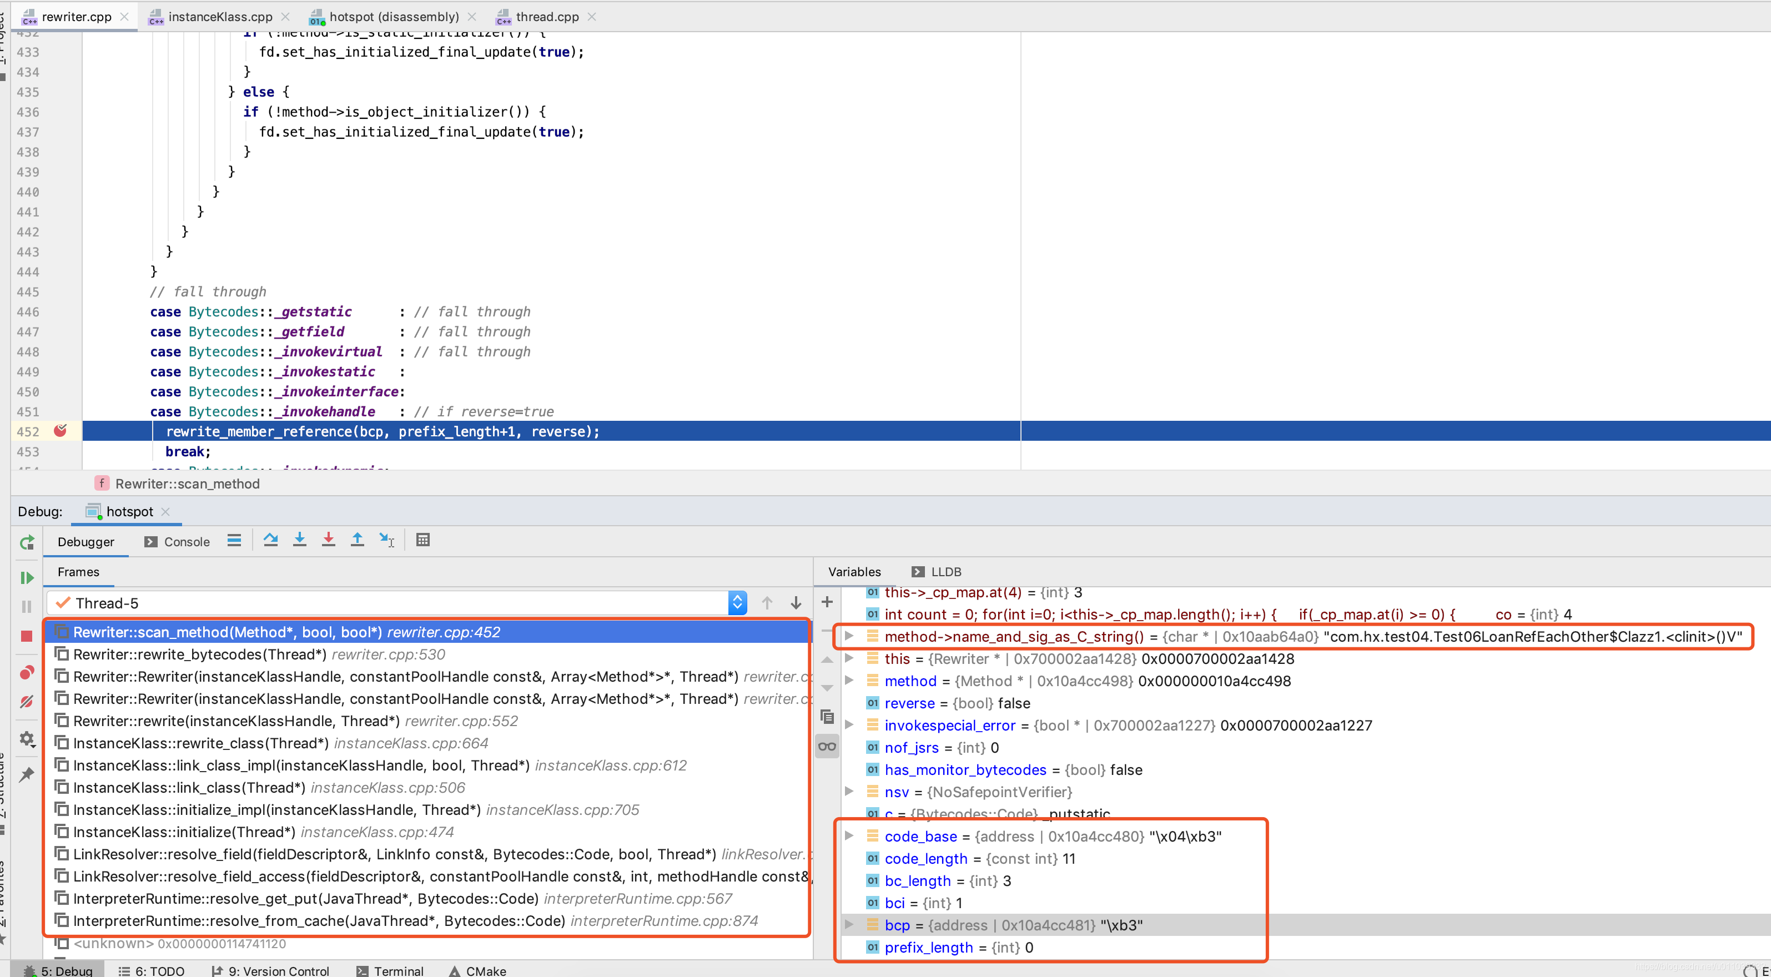The width and height of the screenshot is (1771, 977).
Task: Toggle the glasses watches view button
Action: (x=827, y=747)
